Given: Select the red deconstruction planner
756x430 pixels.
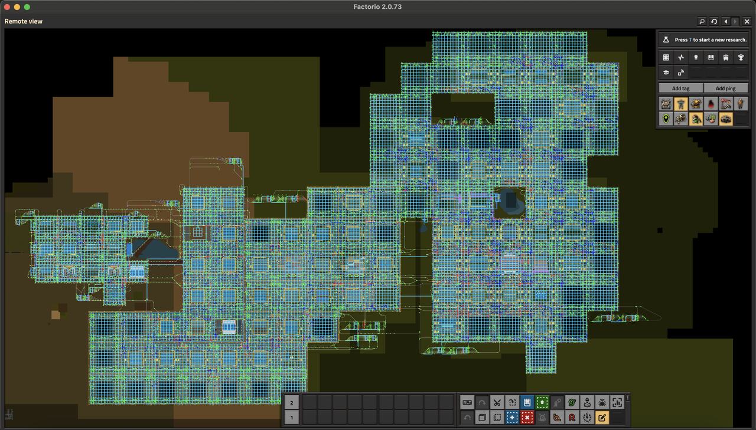Looking at the screenshot, I should [527, 418].
